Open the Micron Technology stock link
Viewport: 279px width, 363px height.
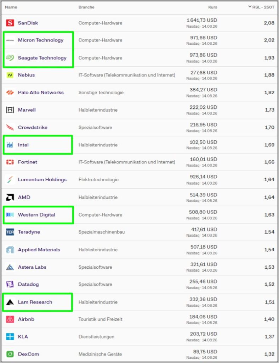(x=41, y=40)
